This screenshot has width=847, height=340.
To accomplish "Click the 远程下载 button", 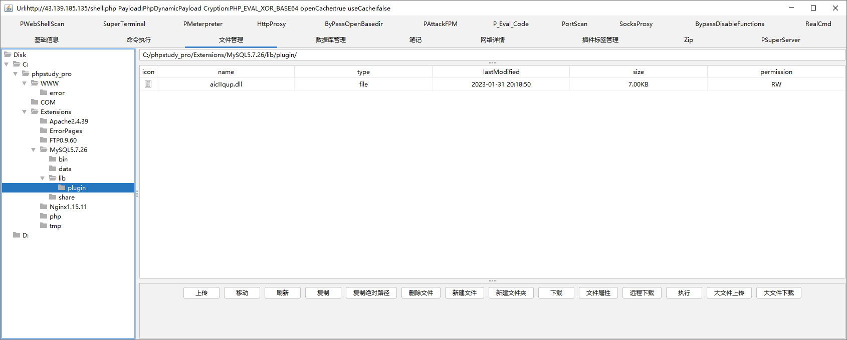I will click(642, 292).
